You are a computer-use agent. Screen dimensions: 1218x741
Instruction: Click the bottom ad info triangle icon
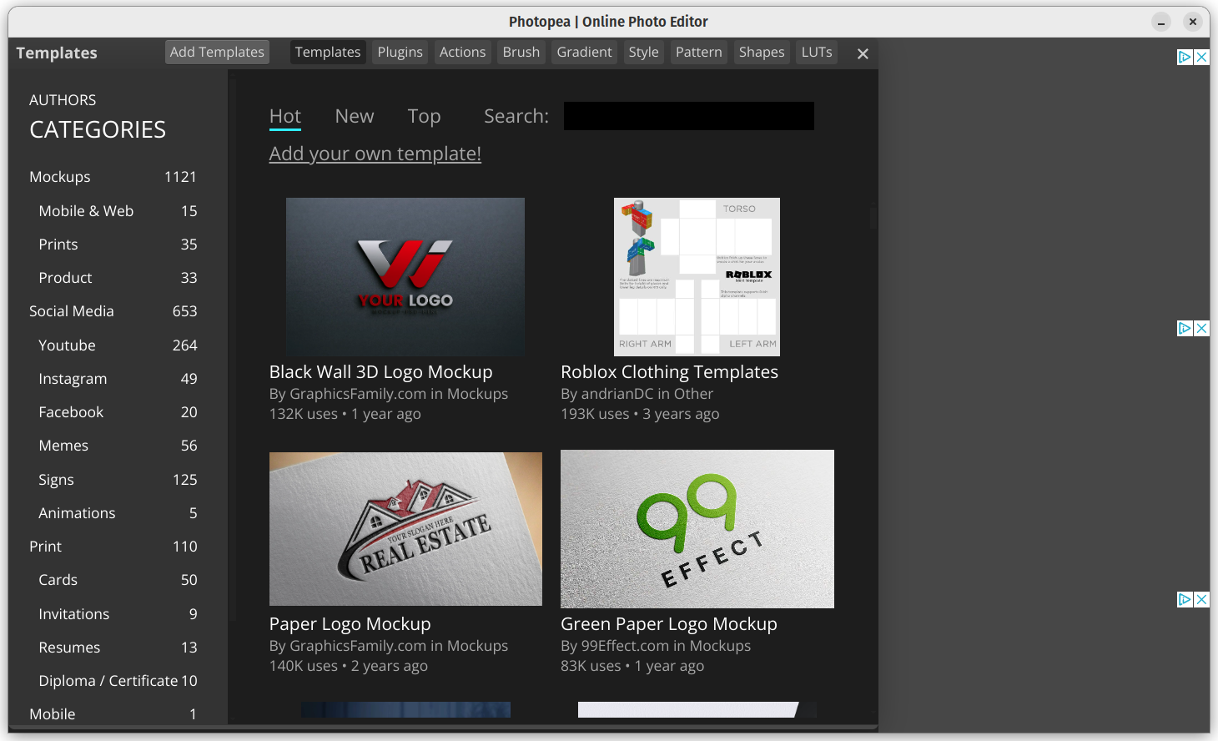coord(1185,599)
